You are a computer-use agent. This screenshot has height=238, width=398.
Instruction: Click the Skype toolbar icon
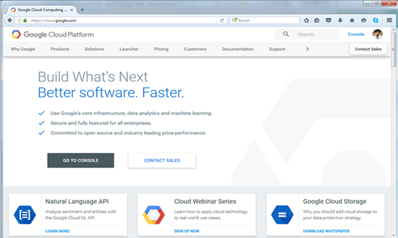tap(376, 21)
